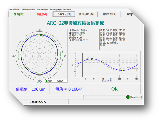
Task: Click log row 角度: 356.58 高度: 619.00
Action: pyautogui.click(x=112, y=40)
